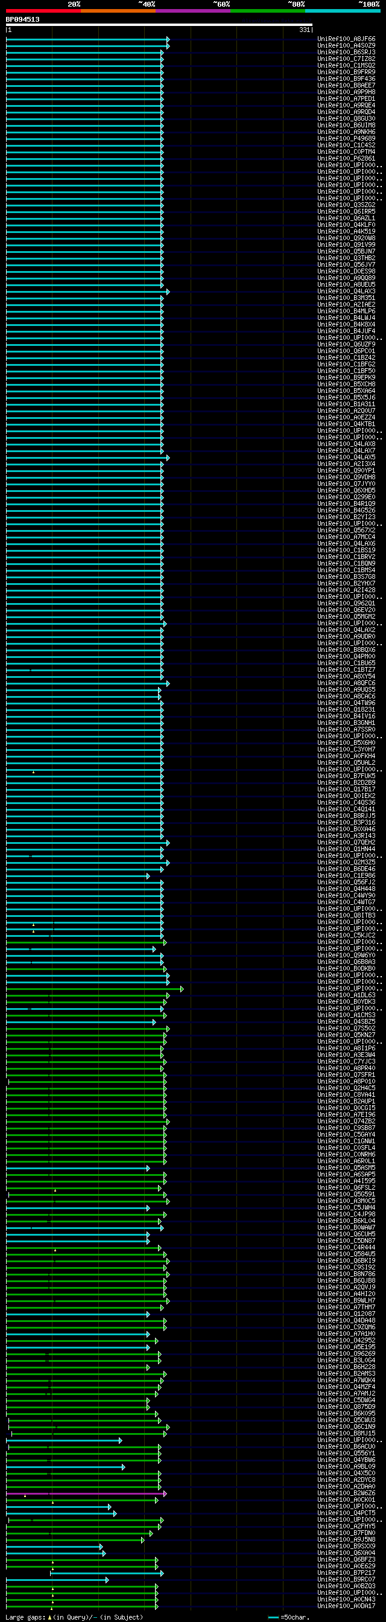This screenshot has height=1622, width=386.
Task: Select label UniRef100_C1E986
Action: tap(346, 876)
